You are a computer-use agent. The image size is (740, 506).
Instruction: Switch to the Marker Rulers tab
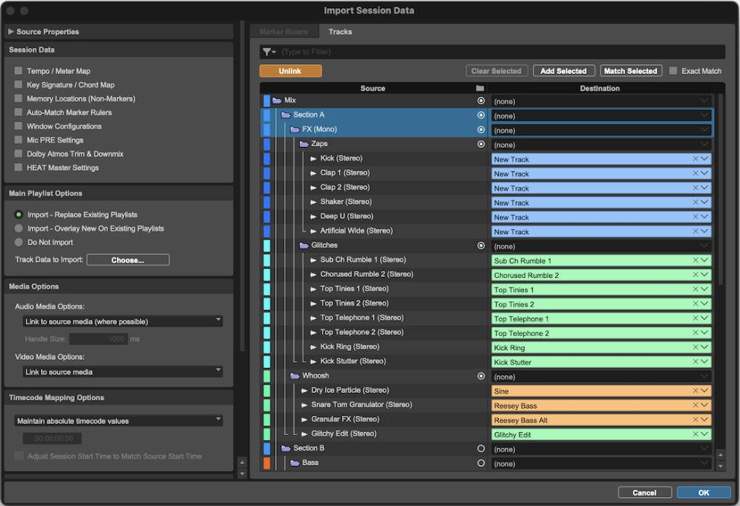[x=284, y=31]
